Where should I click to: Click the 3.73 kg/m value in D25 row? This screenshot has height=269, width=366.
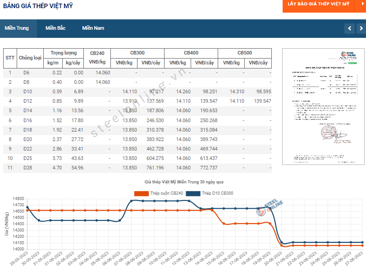pos(57,159)
